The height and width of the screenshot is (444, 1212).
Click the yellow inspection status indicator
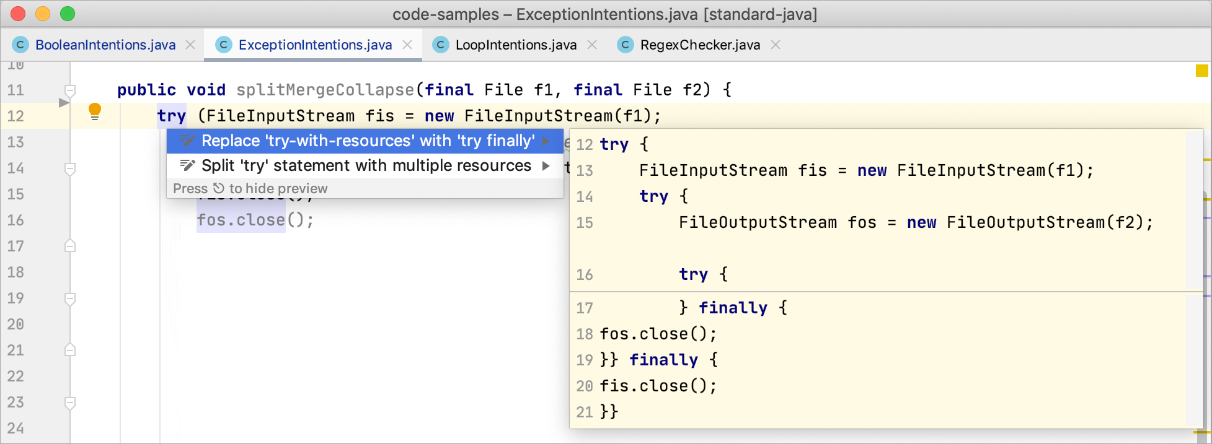click(1201, 71)
